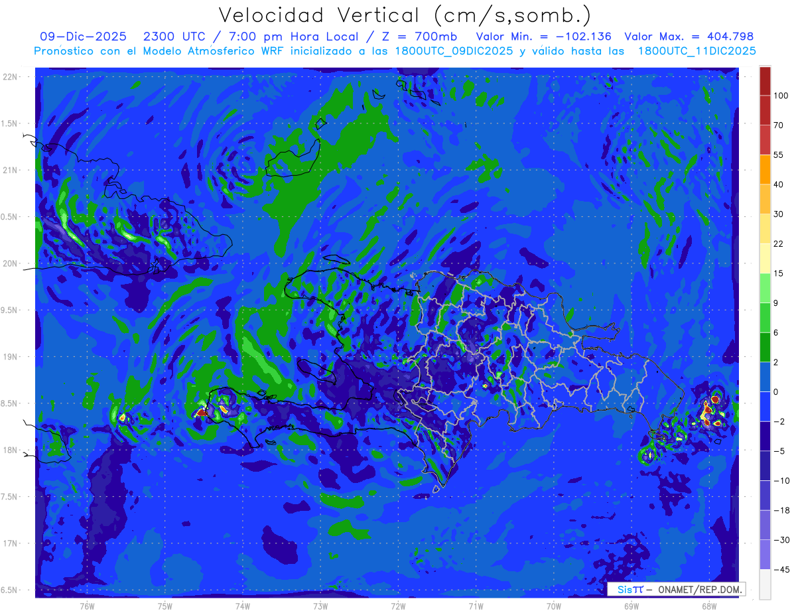Image resolution: width=796 pixels, height=615 pixels.
Task: Select the colorbar value '-10'
Action: tap(781, 480)
